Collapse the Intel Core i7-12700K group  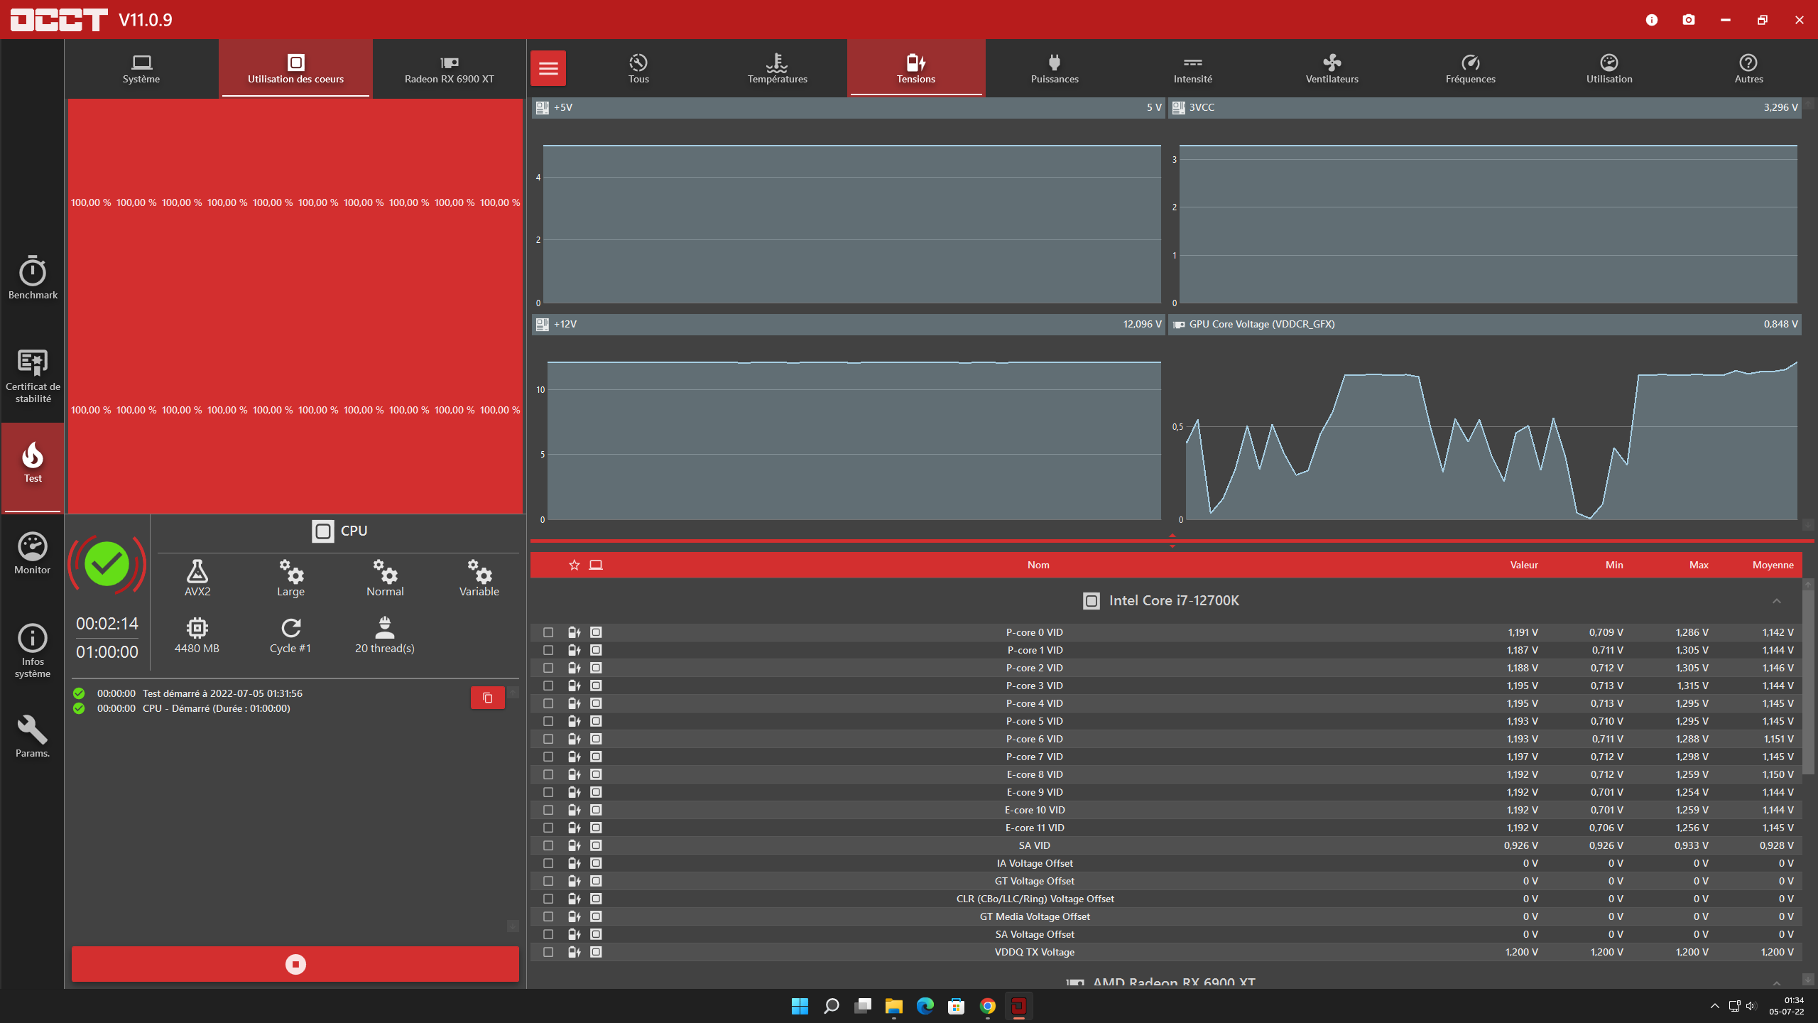pos(1776,601)
